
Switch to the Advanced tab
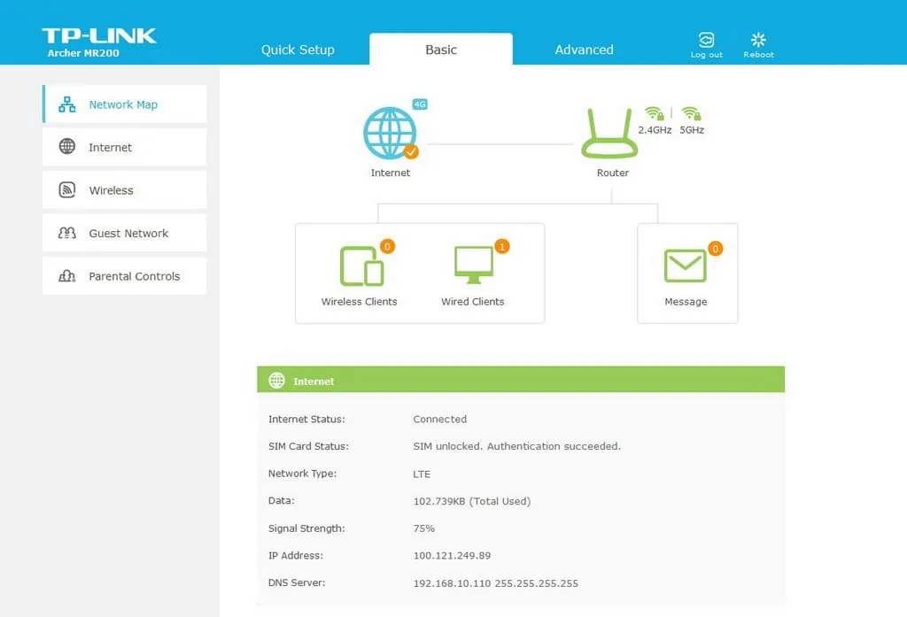click(x=584, y=50)
